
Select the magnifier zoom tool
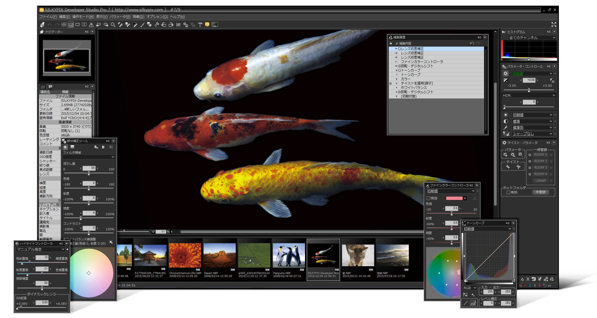(113, 25)
